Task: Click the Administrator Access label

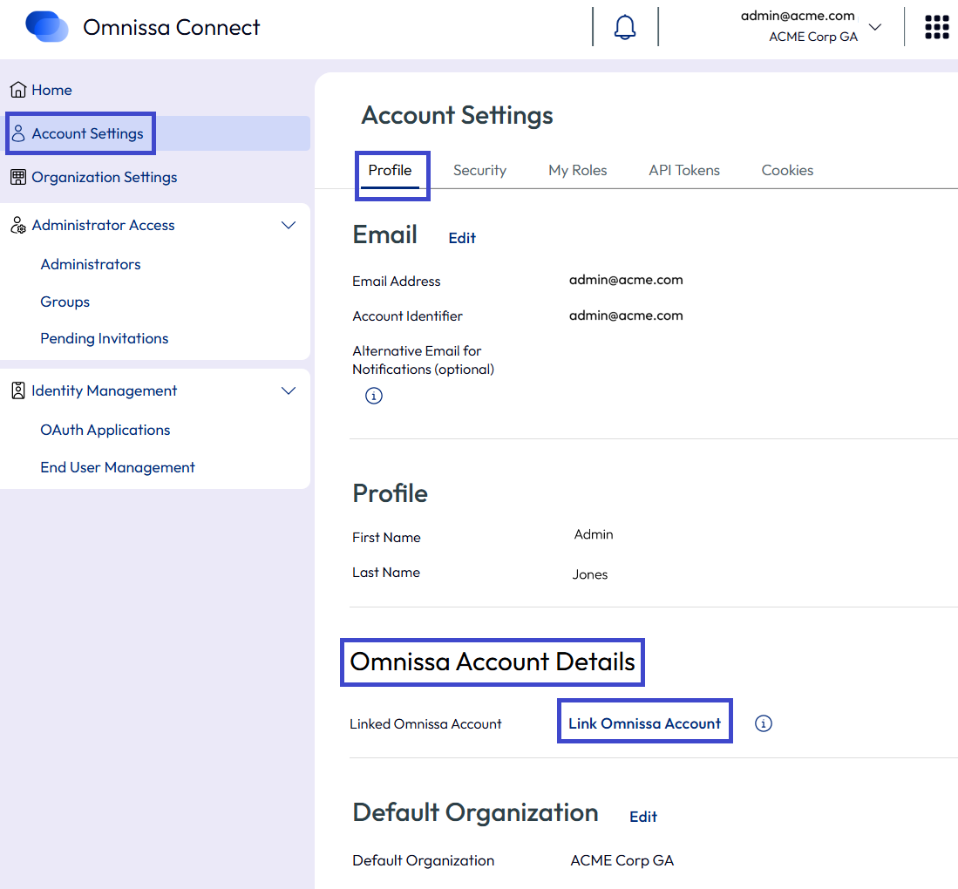Action: point(103,226)
